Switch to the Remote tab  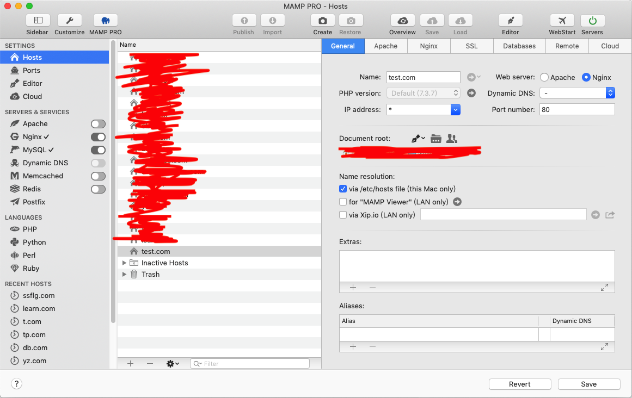click(567, 46)
